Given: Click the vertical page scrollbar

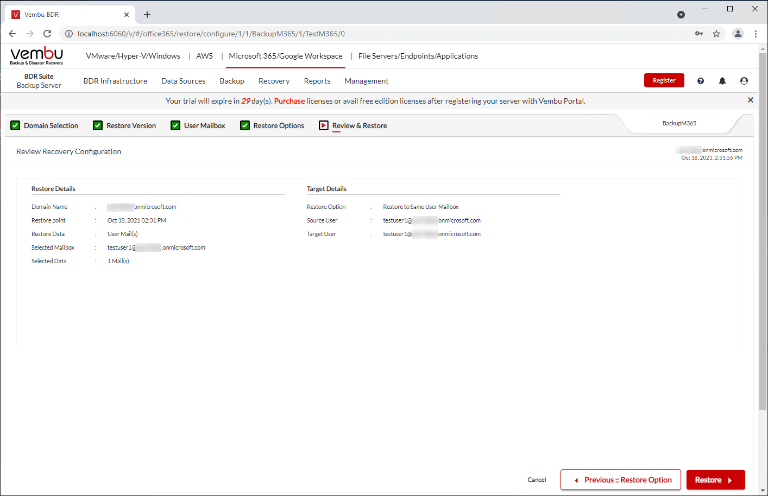Looking at the screenshot, I should (763, 232).
